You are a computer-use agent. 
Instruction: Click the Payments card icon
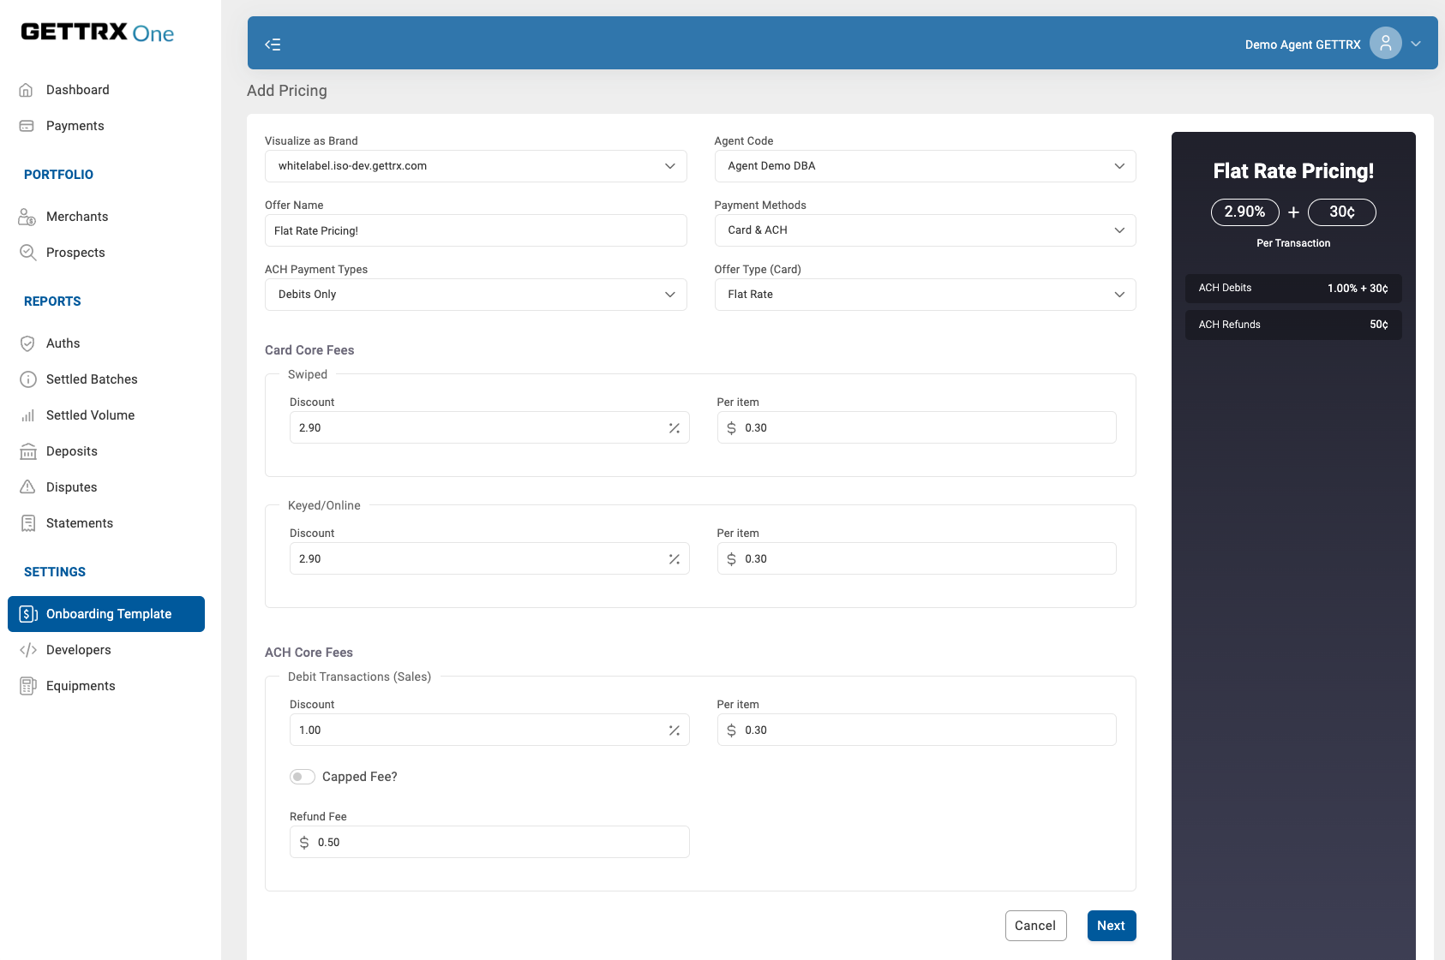27,126
